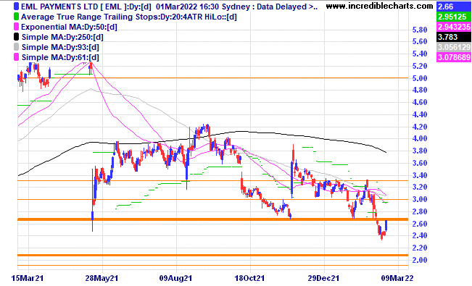Click the 5.00 price axis label
Viewport: 472px width, 286px height.
coord(420,78)
